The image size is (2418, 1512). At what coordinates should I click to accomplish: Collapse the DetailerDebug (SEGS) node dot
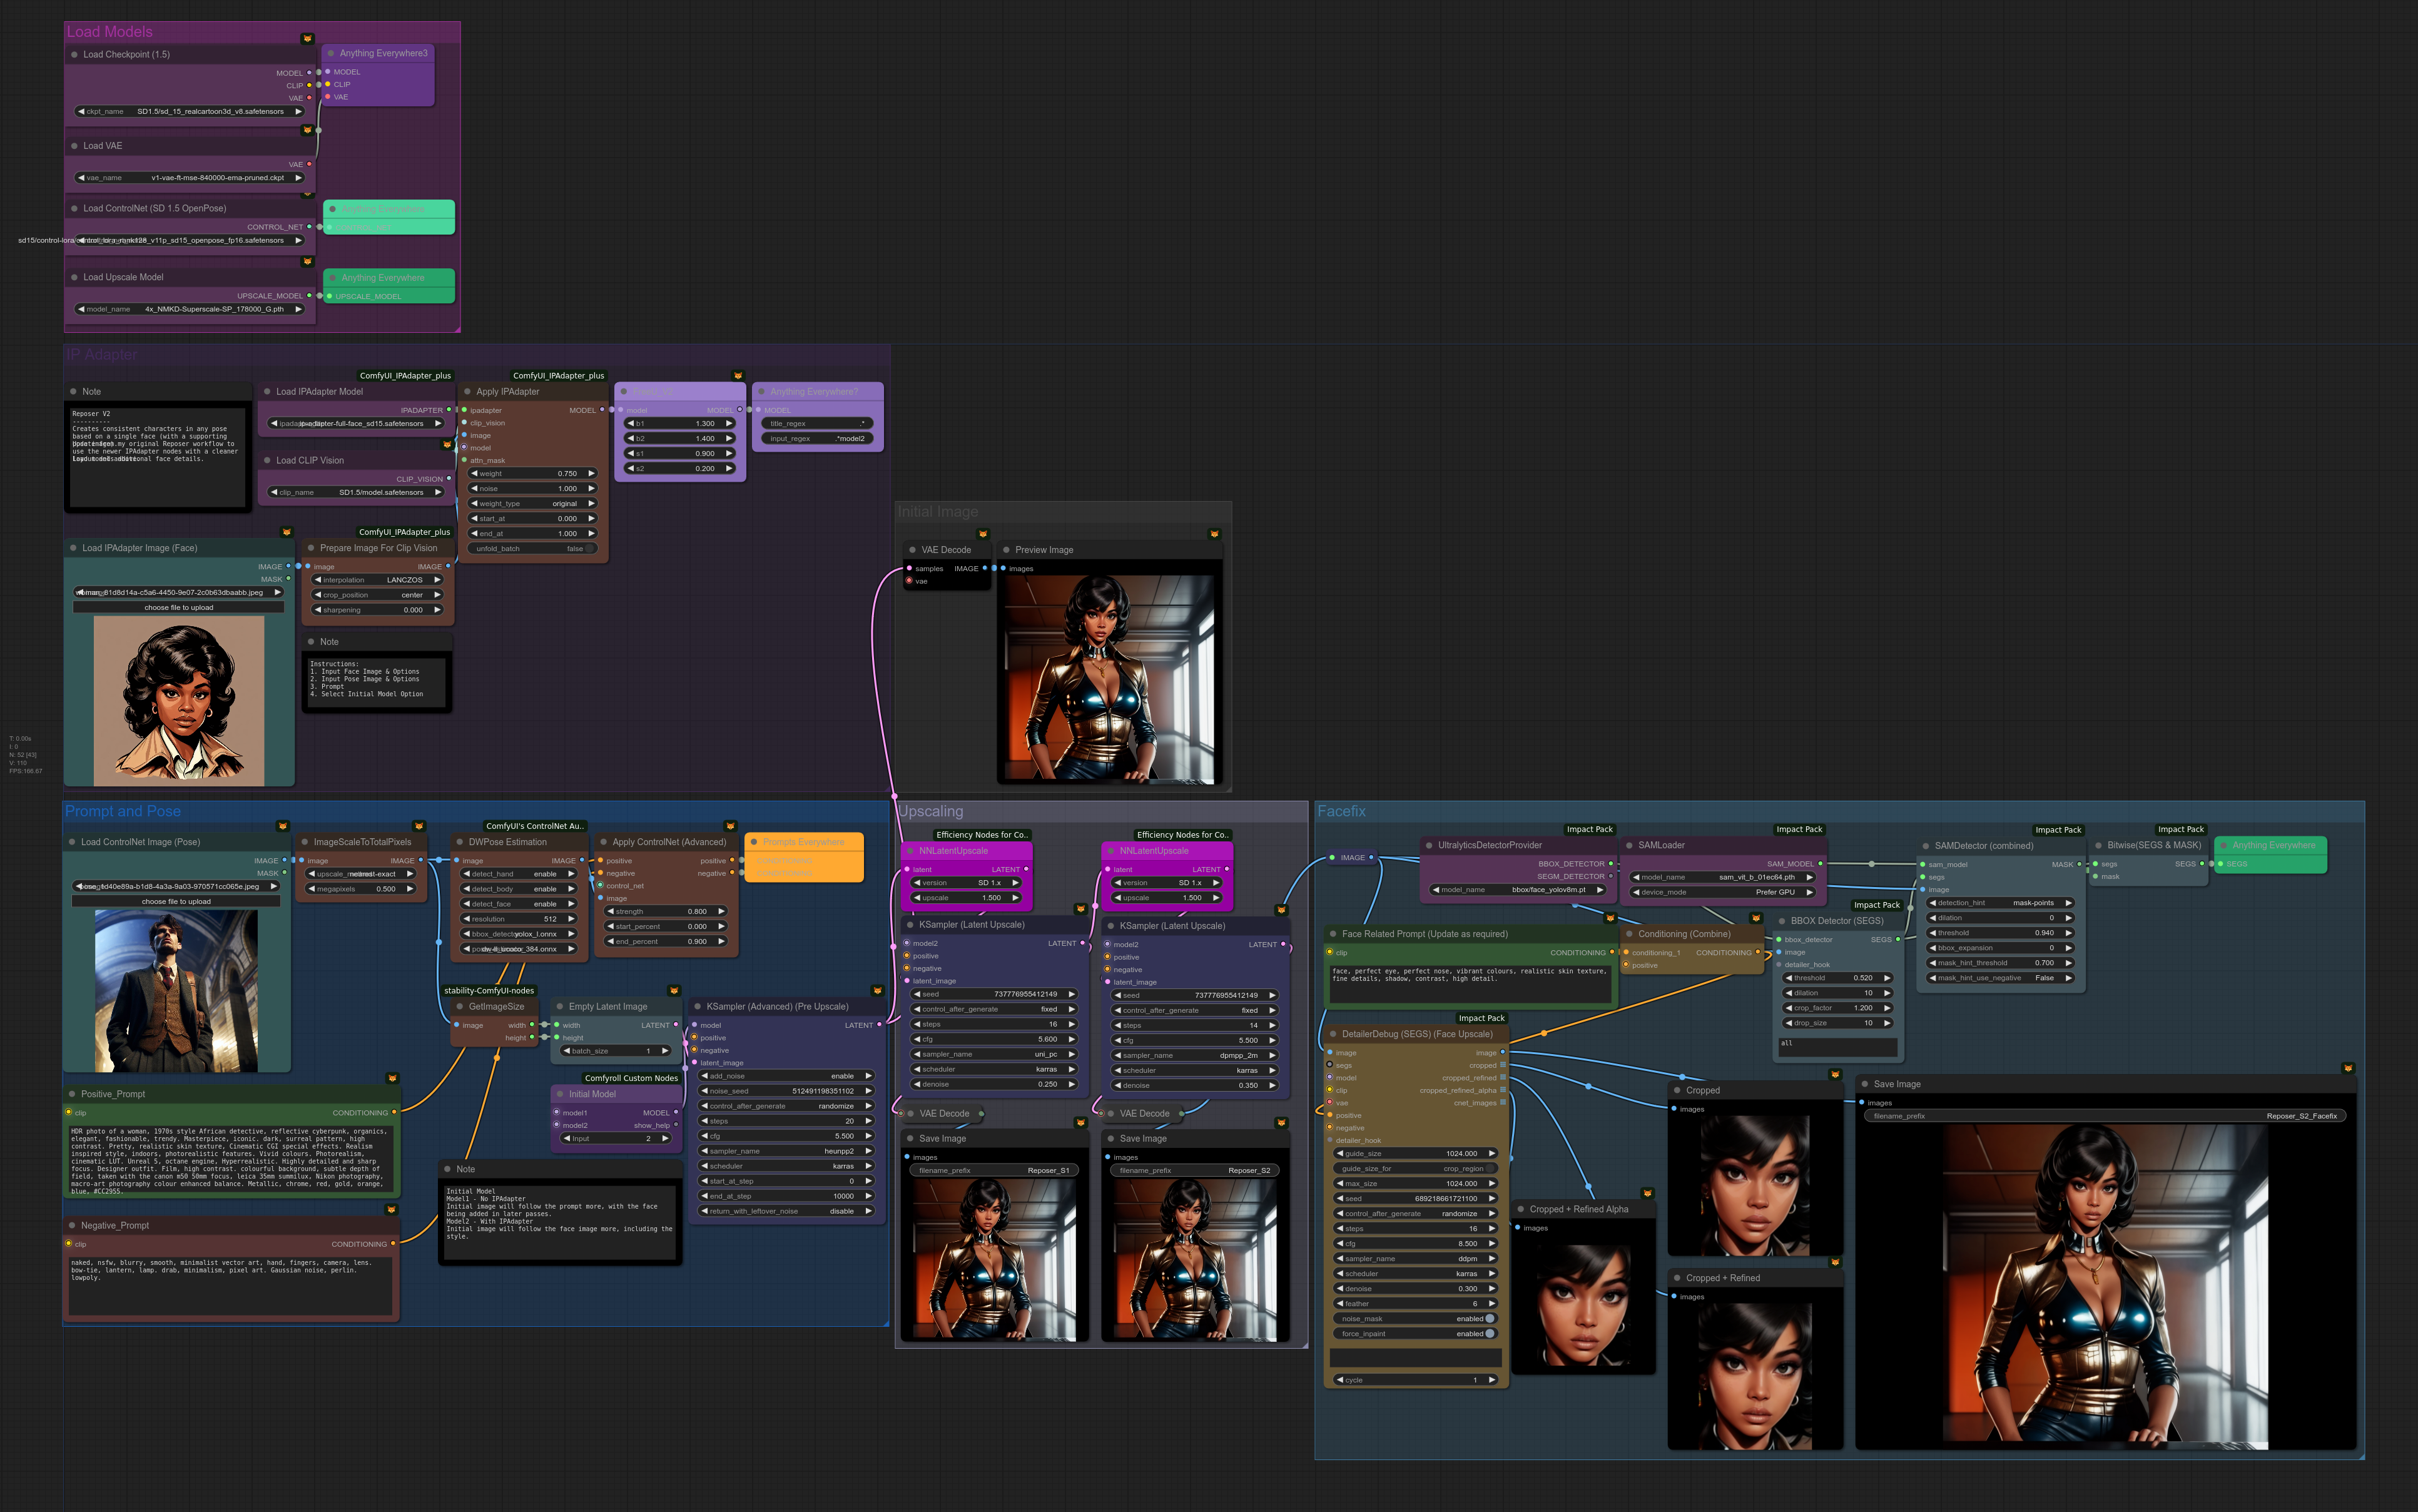[x=1333, y=1034]
